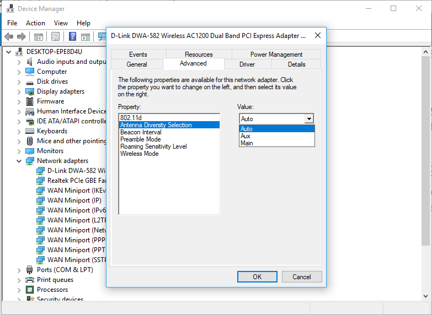Select the 802.11d property

[x=169, y=118]
